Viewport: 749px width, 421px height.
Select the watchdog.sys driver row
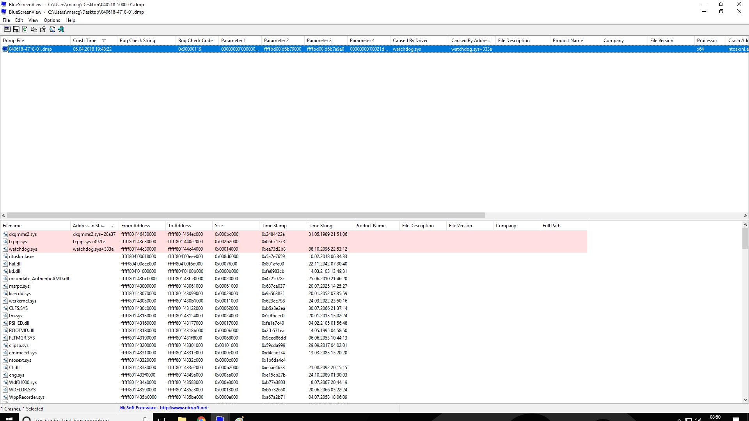click(x=23, y=249)
